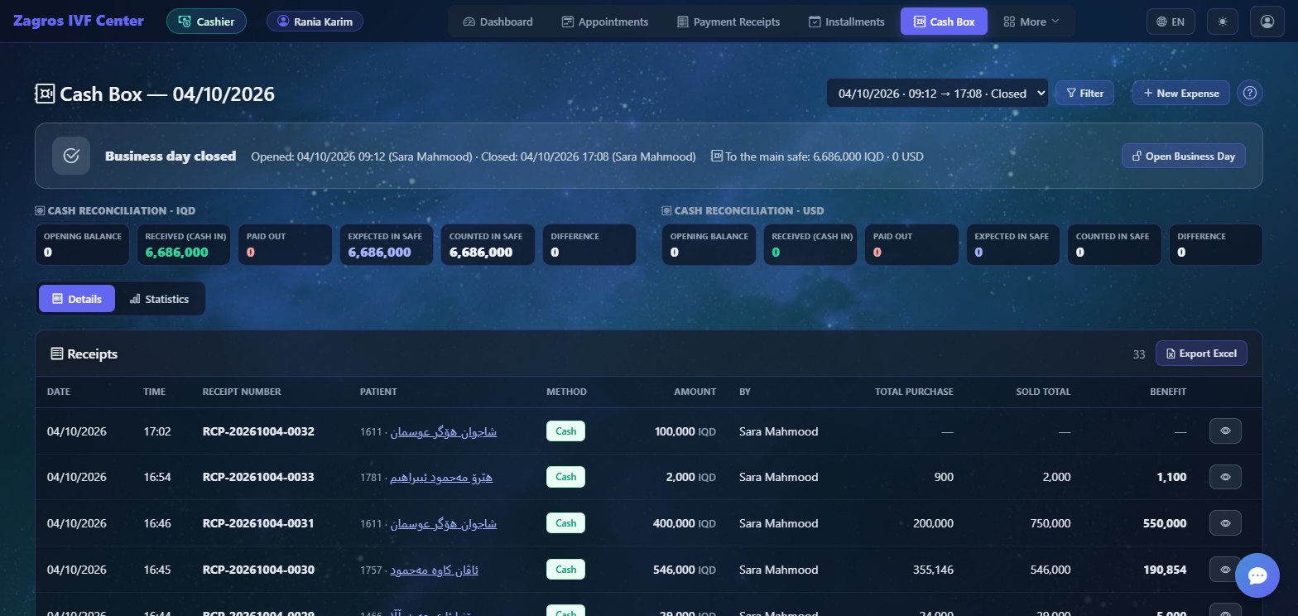Open the business day session dropdown

point(937,93)
